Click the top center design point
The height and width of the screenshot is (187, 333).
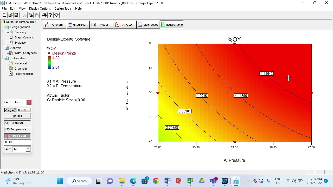tap(235, 44)
